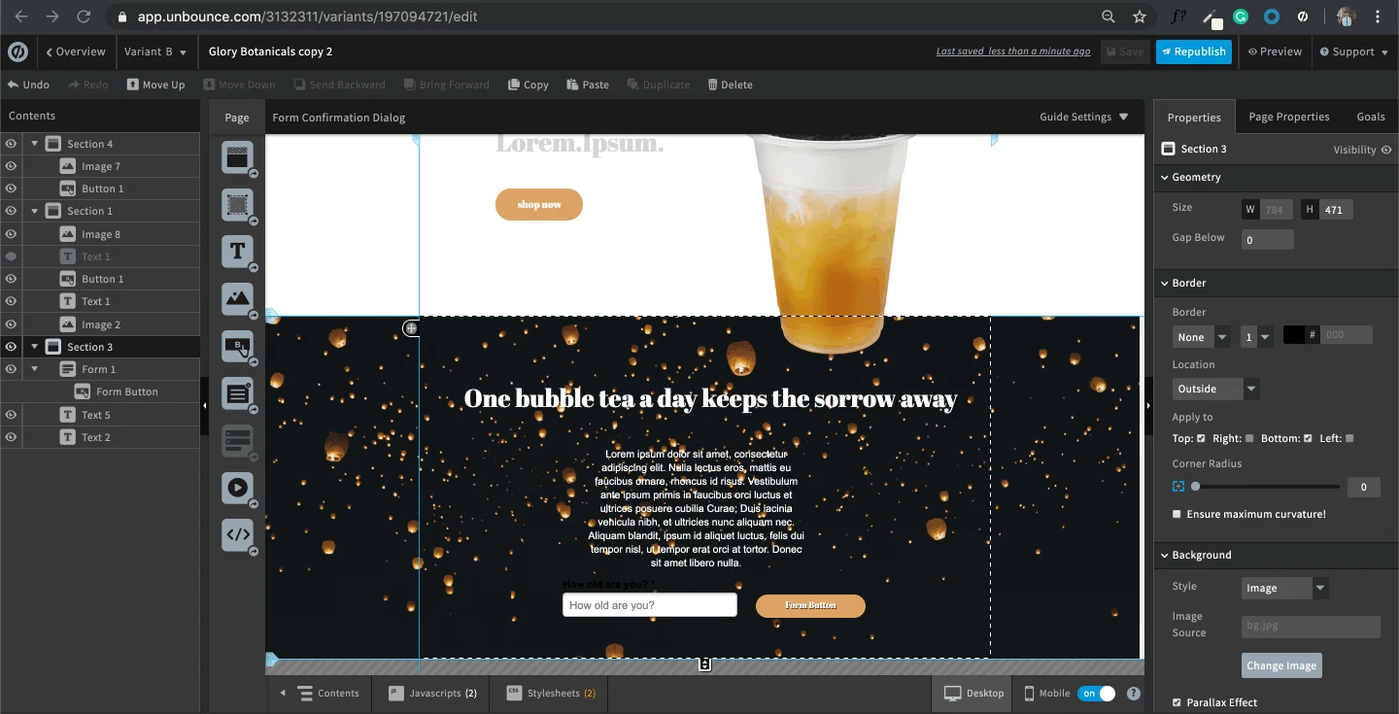Collapse Section 4 in Contents tree
1399x714 pixels.
[x=35, y=144]
